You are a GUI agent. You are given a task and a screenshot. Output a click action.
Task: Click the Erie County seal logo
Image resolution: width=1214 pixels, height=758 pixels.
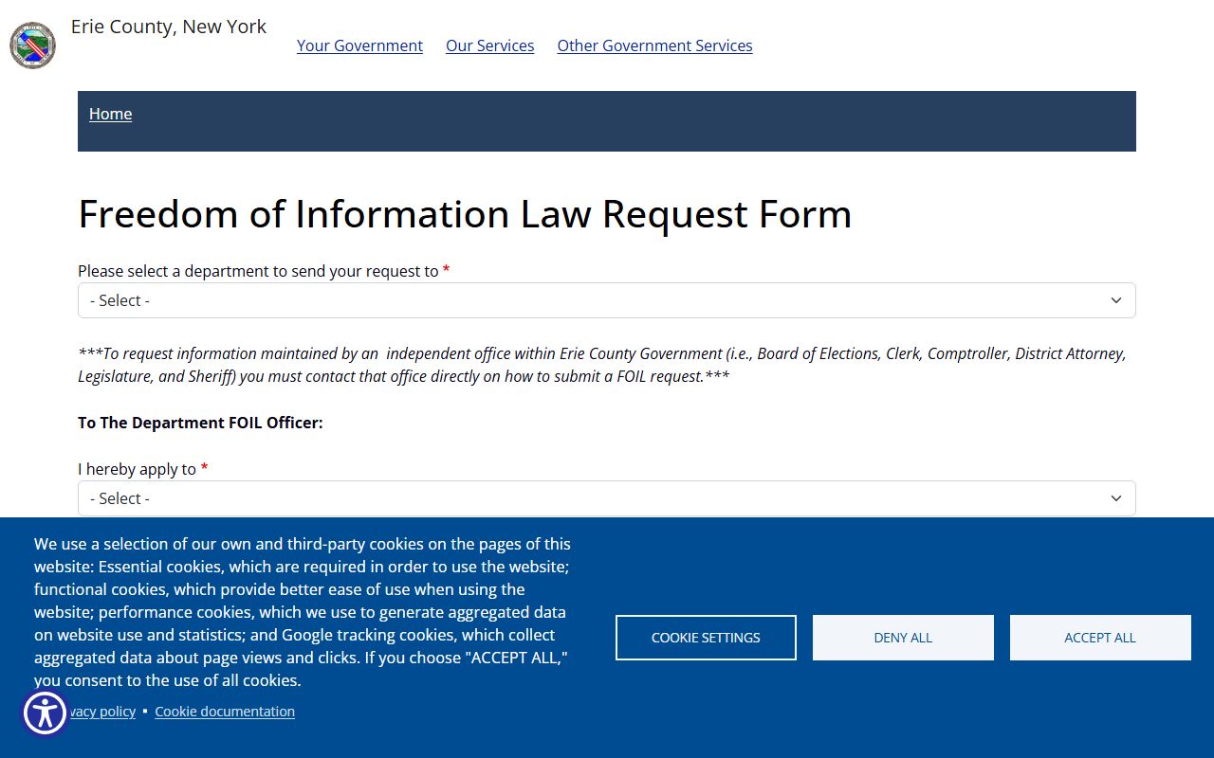click(33, 45)
